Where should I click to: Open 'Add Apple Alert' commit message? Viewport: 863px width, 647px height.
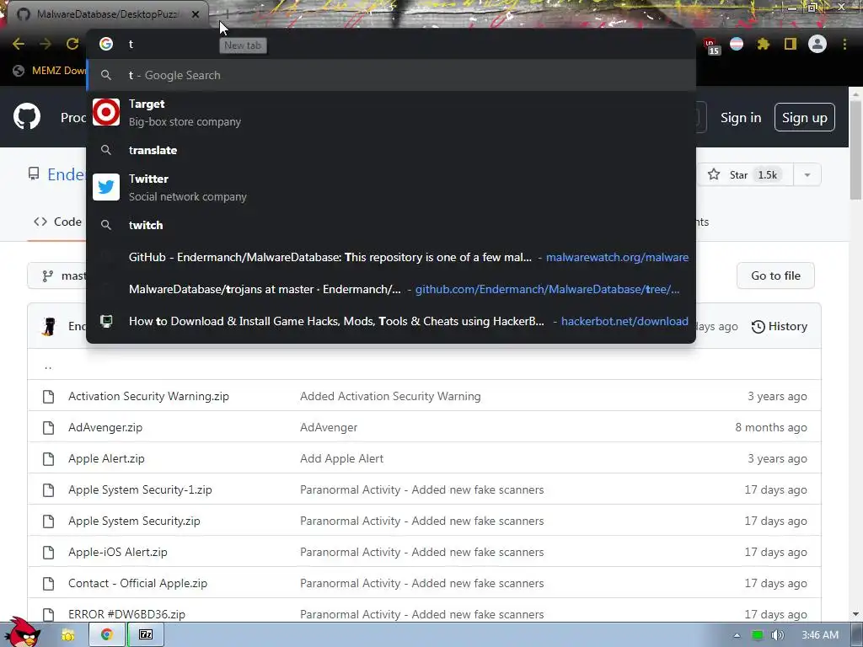point(342,458)
